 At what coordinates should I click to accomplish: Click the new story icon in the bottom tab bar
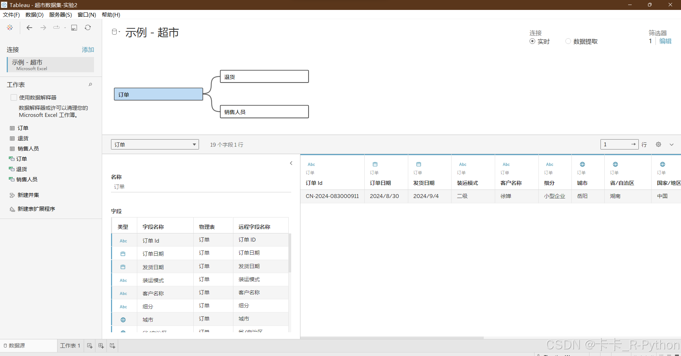point(112,346)
